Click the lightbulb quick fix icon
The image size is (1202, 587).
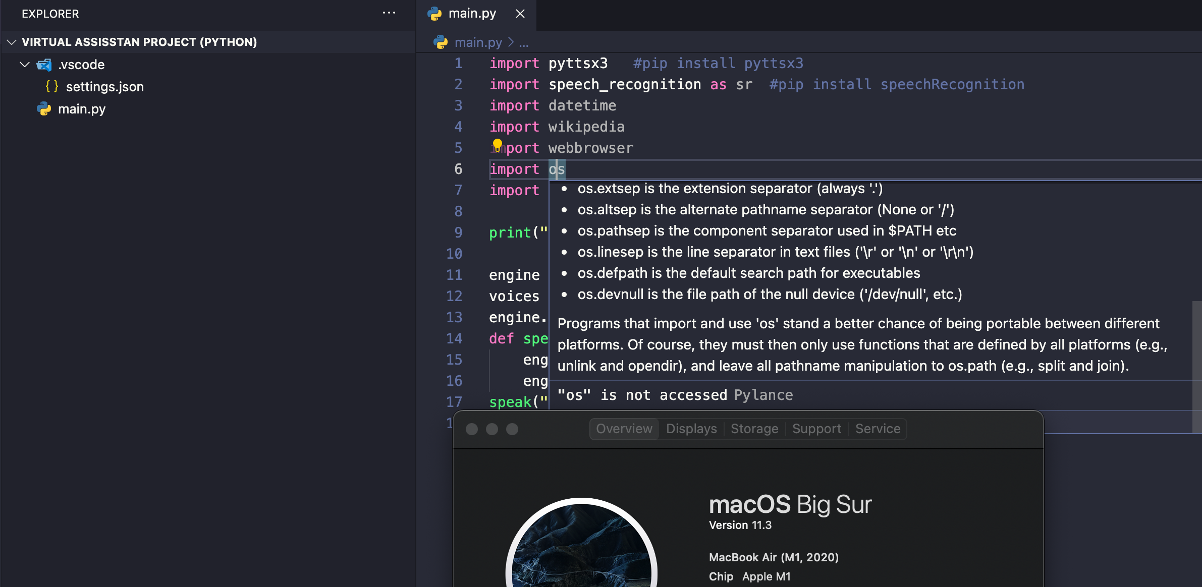point(498,145)
